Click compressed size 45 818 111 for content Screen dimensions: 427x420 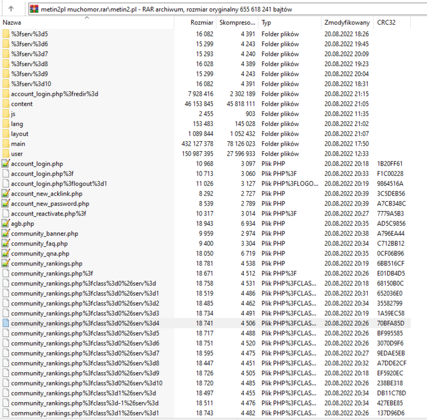(241, 104)
